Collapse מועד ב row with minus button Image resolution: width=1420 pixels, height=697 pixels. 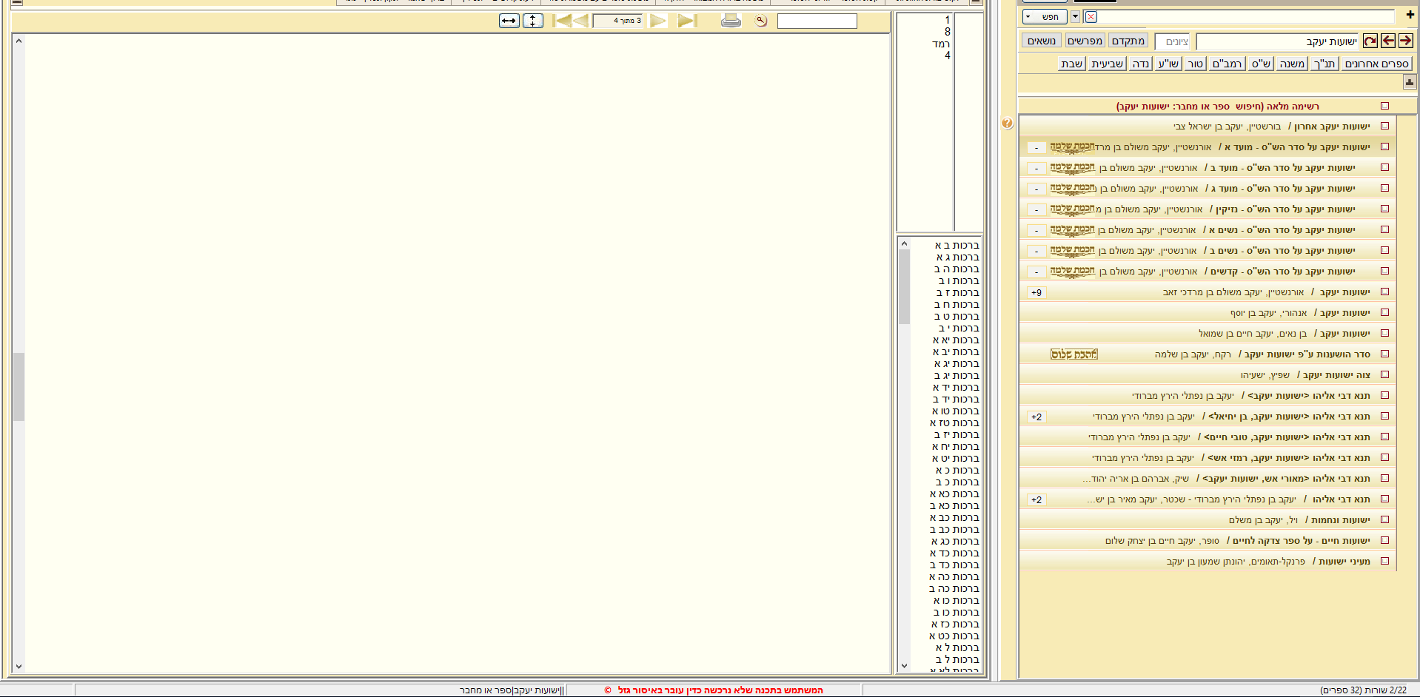(1036, 168)
